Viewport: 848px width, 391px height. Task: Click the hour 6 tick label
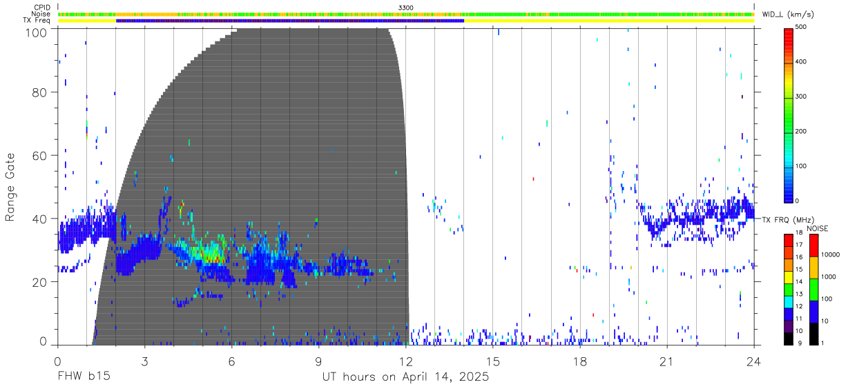pyautogui.click(x=232, y=360)
